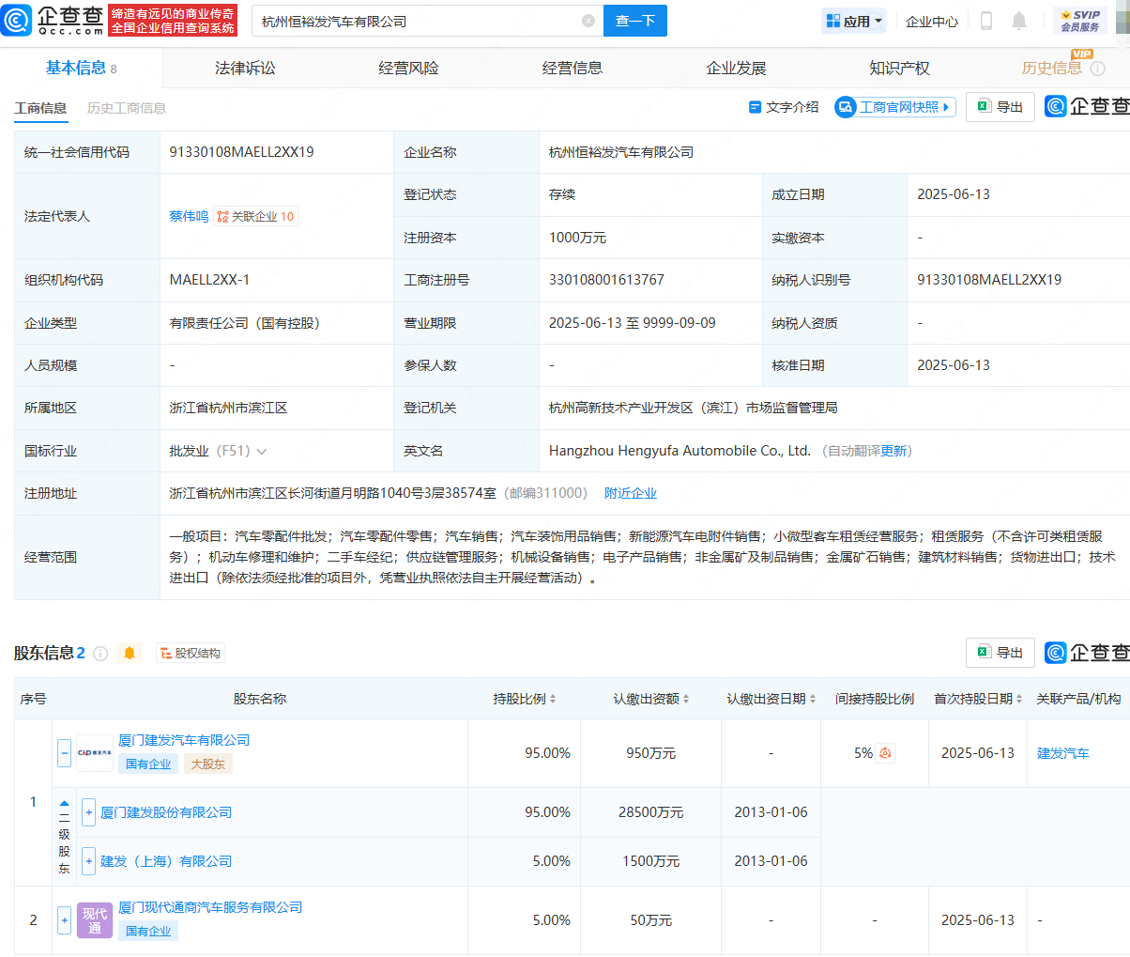Click 国有企业 tag under 厦门建发汽车
The width and height of the screenshot is (1130, 957).
(149, 764)
